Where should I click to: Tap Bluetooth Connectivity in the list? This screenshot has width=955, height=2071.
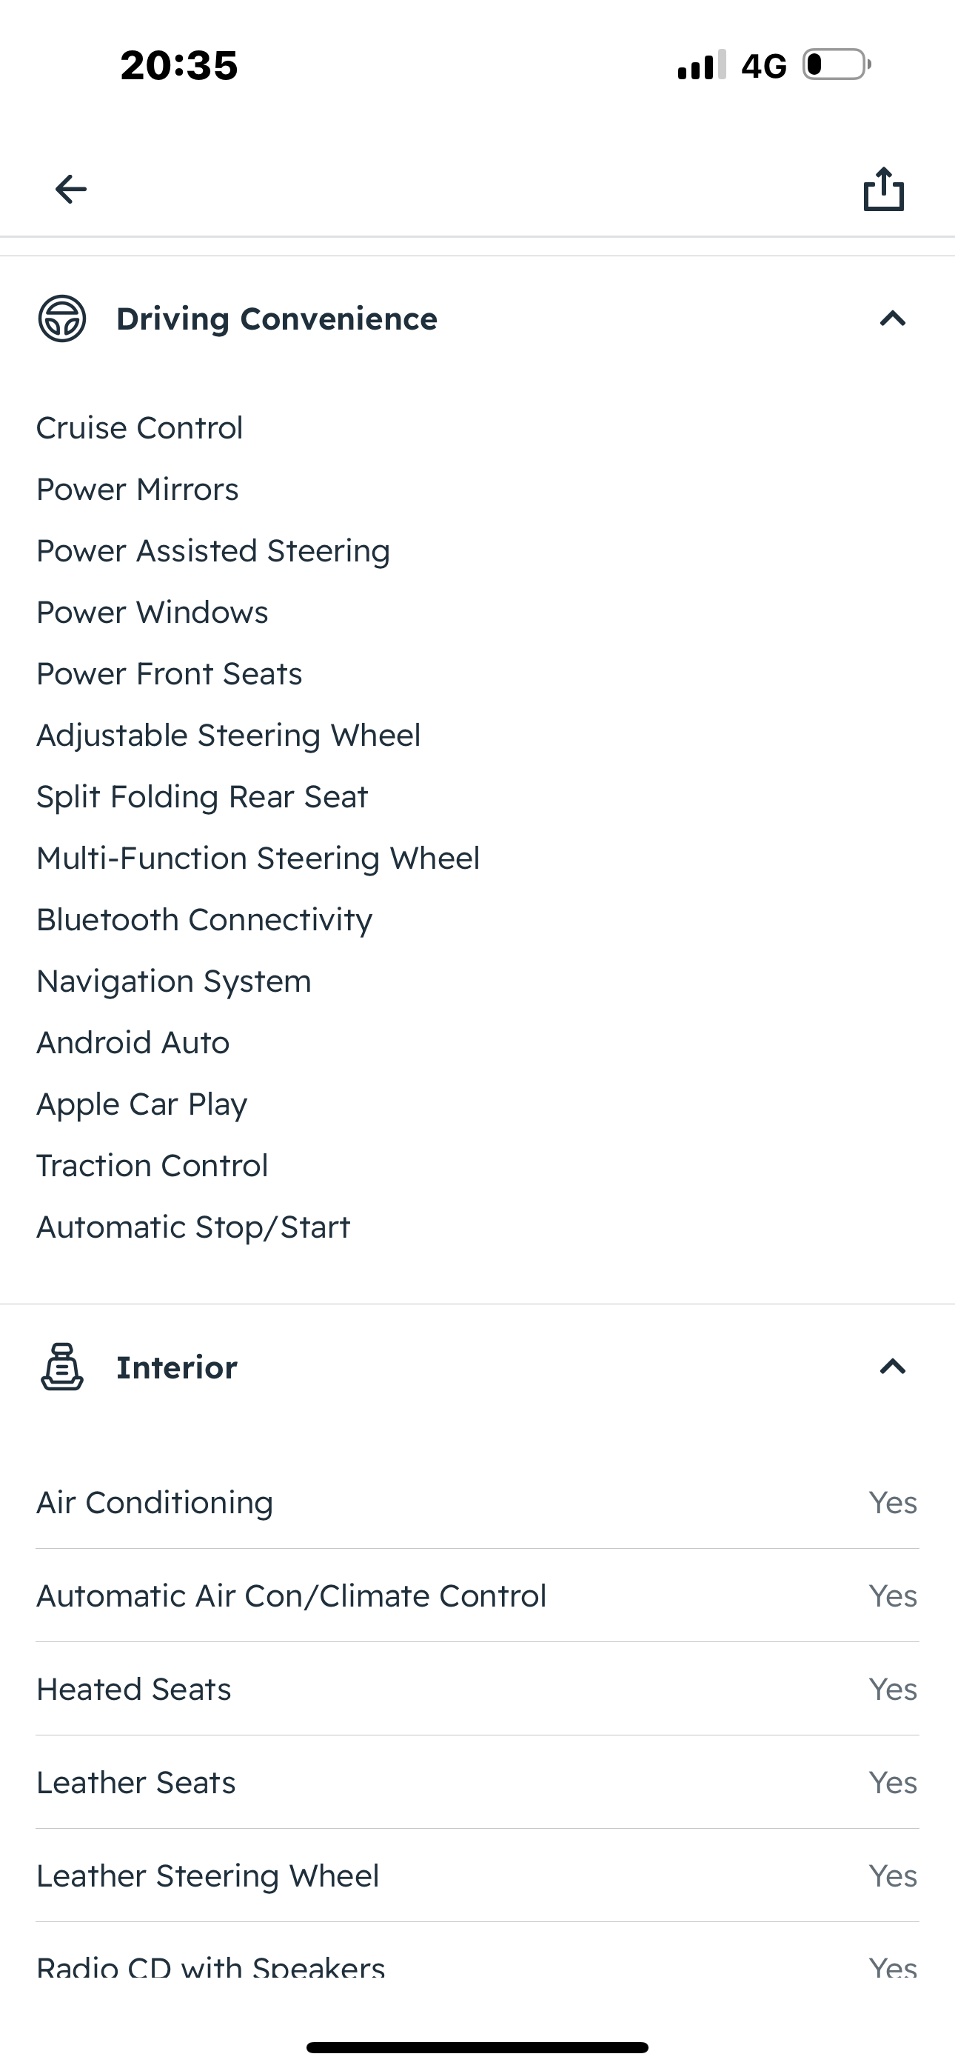(204, 920)
